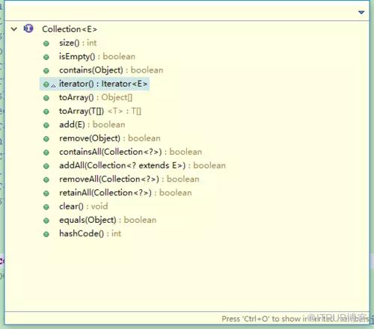The image size is (374, 329).
Task: Select addAll(Collection<? extends E>) method
Action: pos(142,165)
